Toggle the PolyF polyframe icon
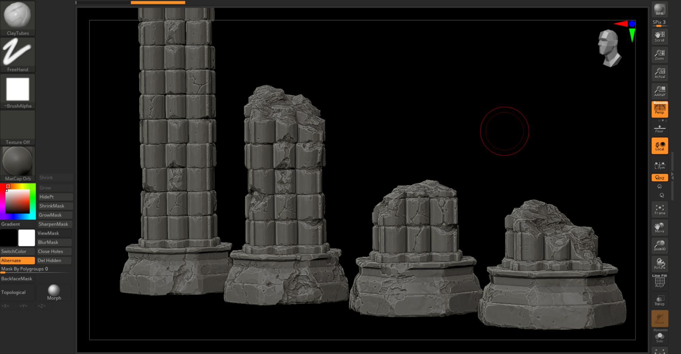This screenshot has width=681, height=354. tap(660, 282)
